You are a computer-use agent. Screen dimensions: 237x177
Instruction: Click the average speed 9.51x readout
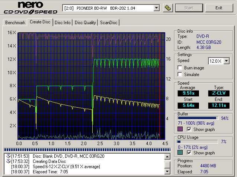(x=188, y=93)
